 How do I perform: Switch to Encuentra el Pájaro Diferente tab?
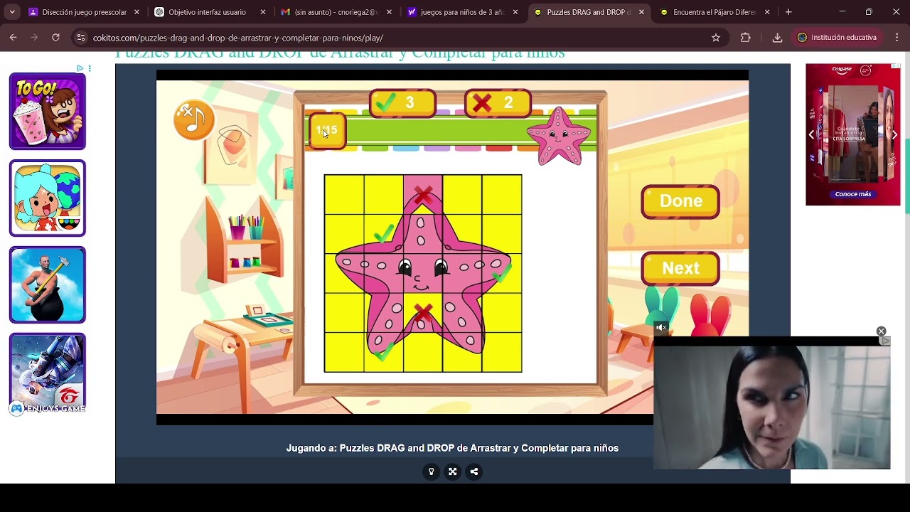714,12
